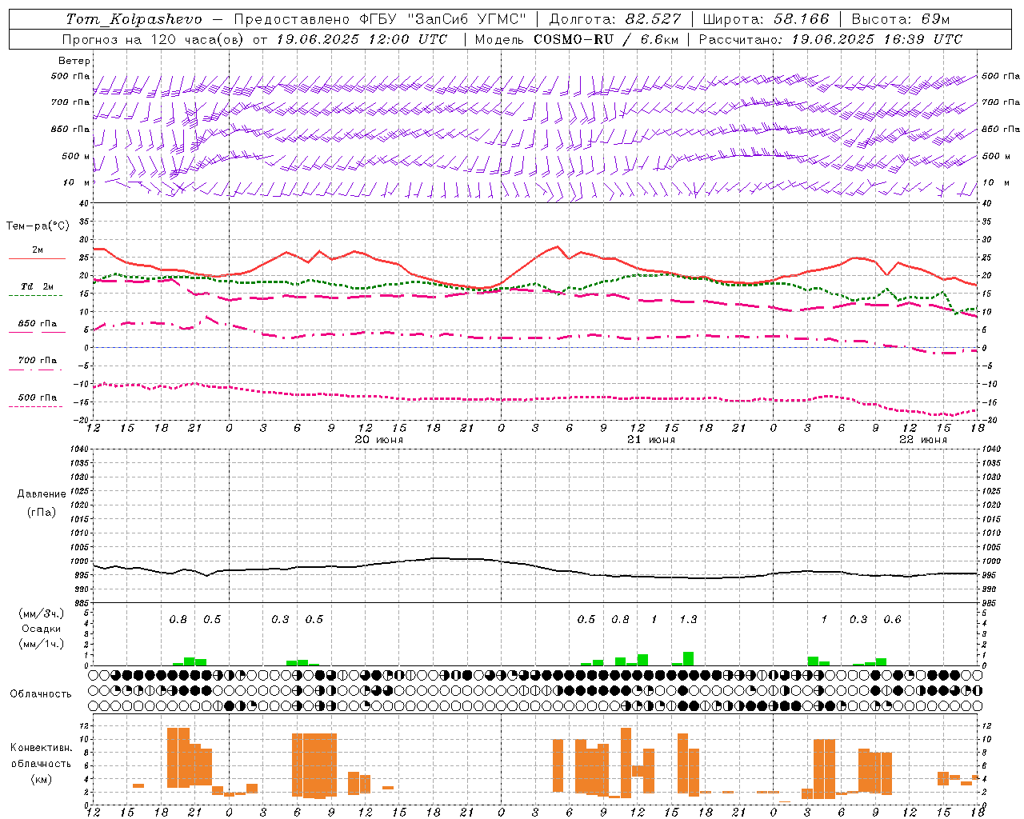This screenshot has height=819, width=1024.
Task: Click the Ветер wind panel label
Action: (x=74, y=61)
